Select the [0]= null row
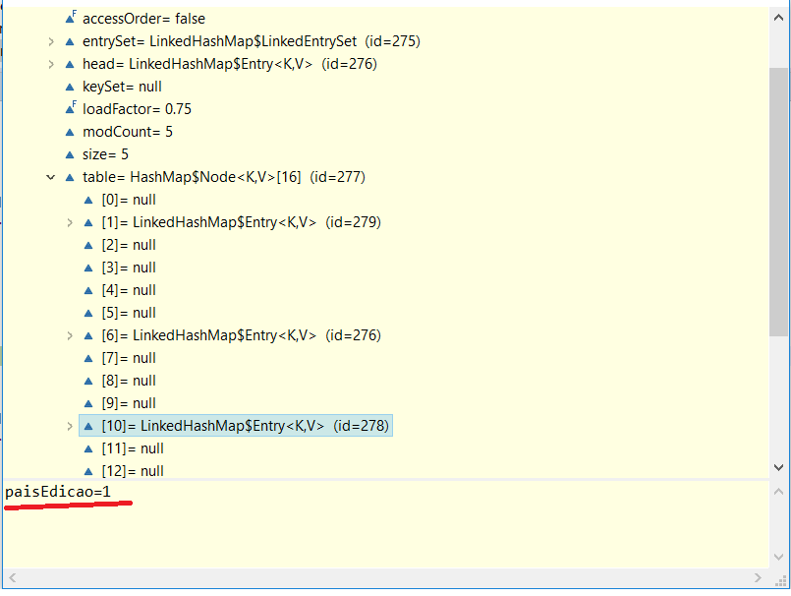Viewport: 791px width, 596px height. 129,200
